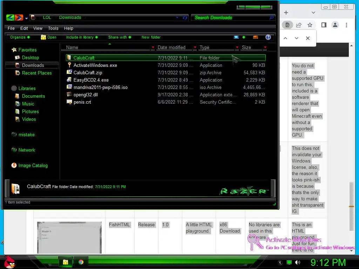Select the CalubCraft.zip archive icon
Screen dimensions: 359x269
pyautogui.click(x=69, y=72)
